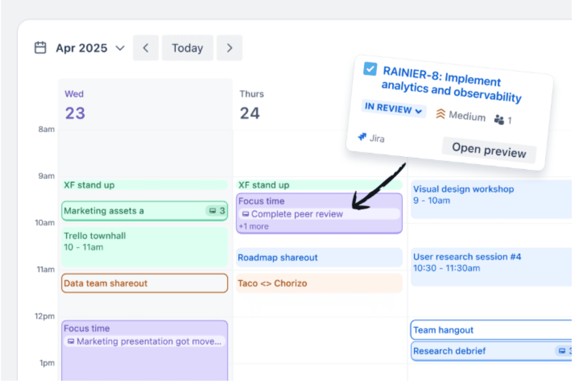This screenshot has height=384, width=576.
Task: Expand the +1 more cards link
Action: point(254,226)
